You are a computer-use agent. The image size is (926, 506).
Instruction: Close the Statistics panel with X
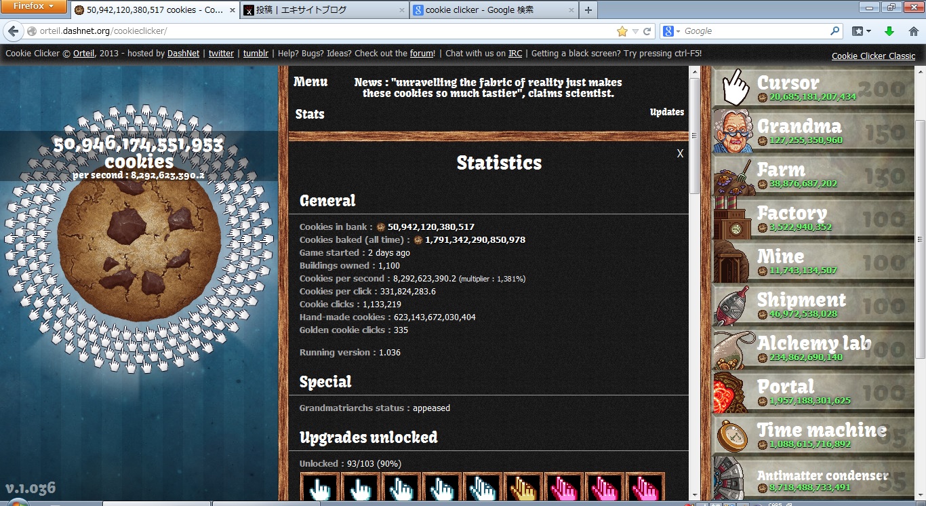click(680, 153)
